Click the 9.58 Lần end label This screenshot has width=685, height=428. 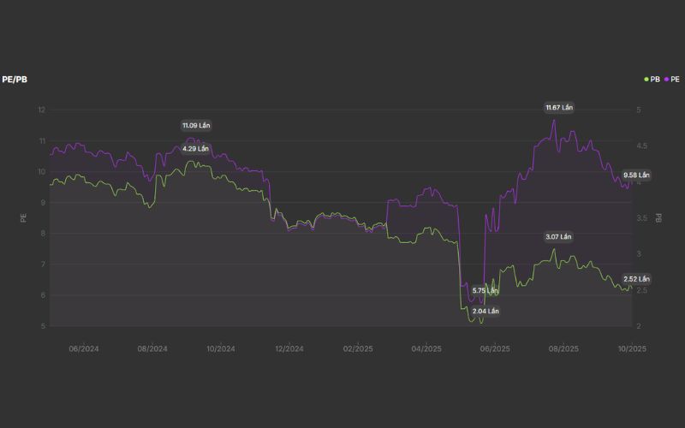pyautogui.click(x=636, y=175)
